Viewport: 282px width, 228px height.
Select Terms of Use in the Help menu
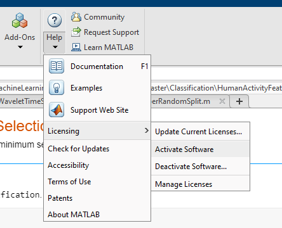coord(97,182)
